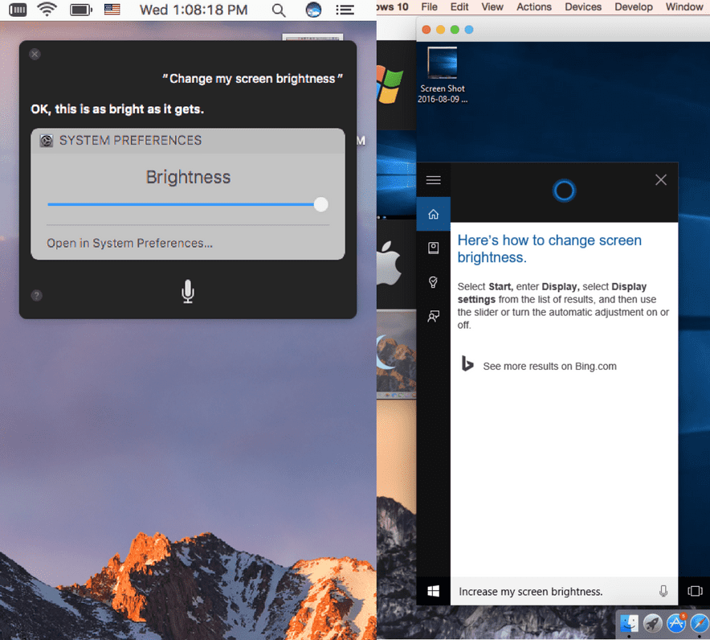Close the Cortana panel
This screenshot has height=640, width=710.
(x=661, y=180)
